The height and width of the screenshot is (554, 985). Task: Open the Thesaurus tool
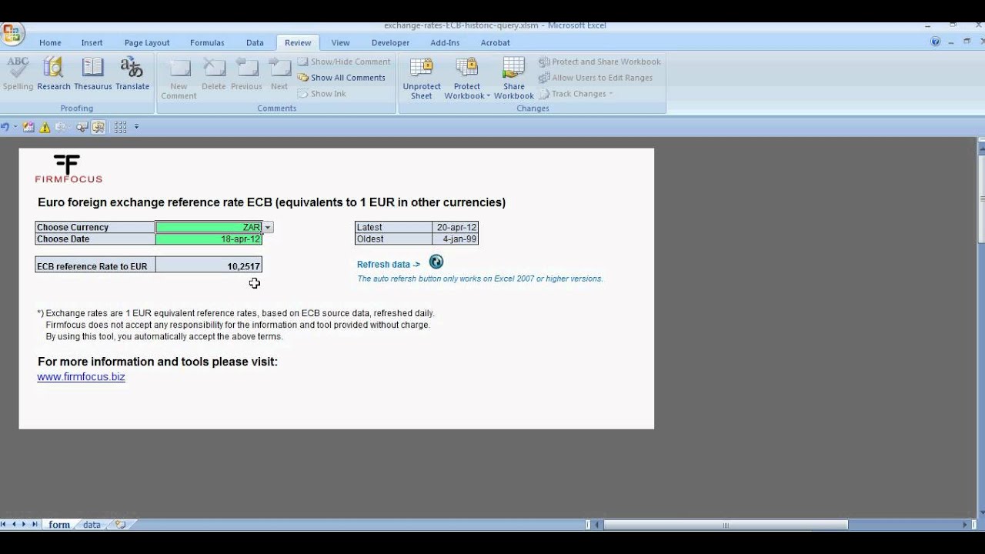pos(92,74)
